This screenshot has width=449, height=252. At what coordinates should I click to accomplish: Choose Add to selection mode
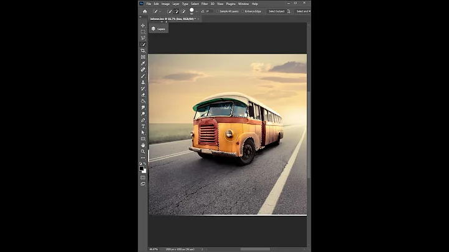coord(176,11)
